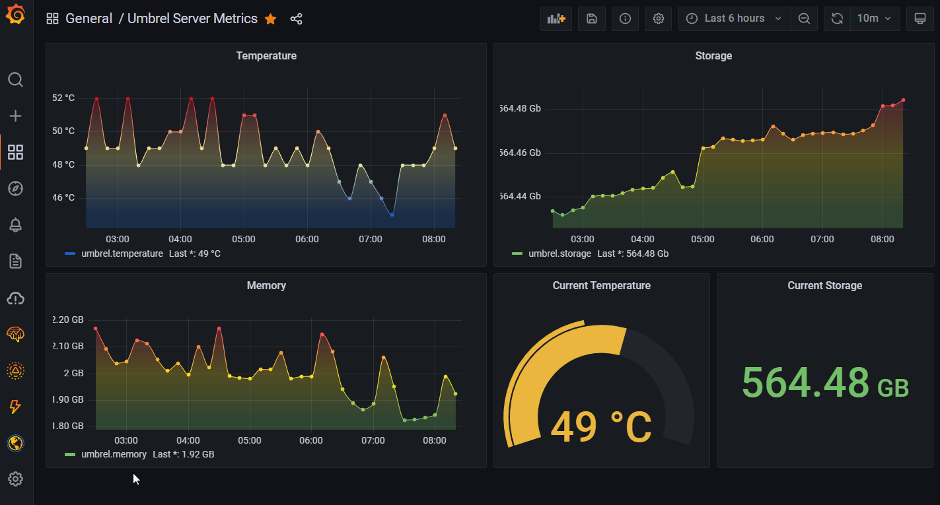Open the orange triangle-in-circle plugin icon
The height and width of the screenshot is (505, 940).
coord(16,371)
